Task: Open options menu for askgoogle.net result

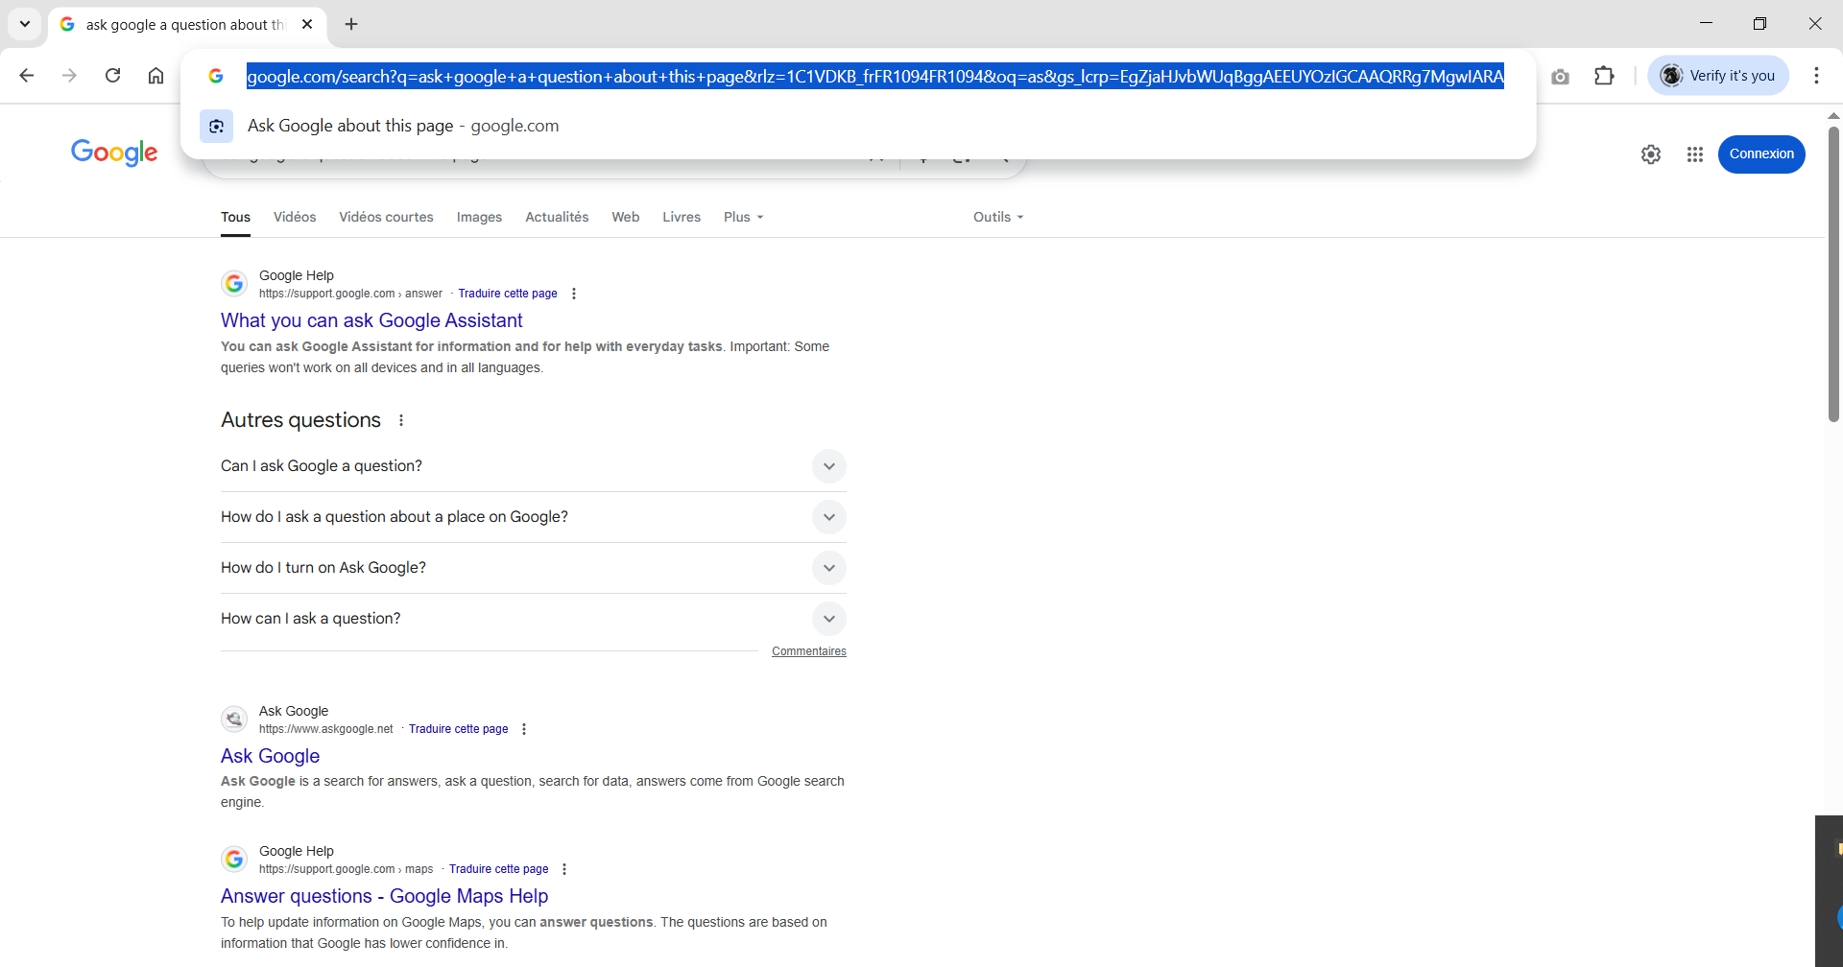Action: point(524,729)
